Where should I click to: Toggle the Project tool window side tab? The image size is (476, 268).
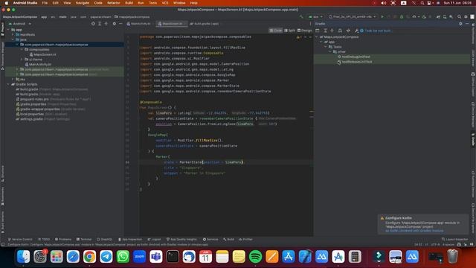tap(3, 28)
